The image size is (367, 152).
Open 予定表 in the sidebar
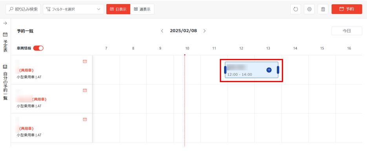5,42
